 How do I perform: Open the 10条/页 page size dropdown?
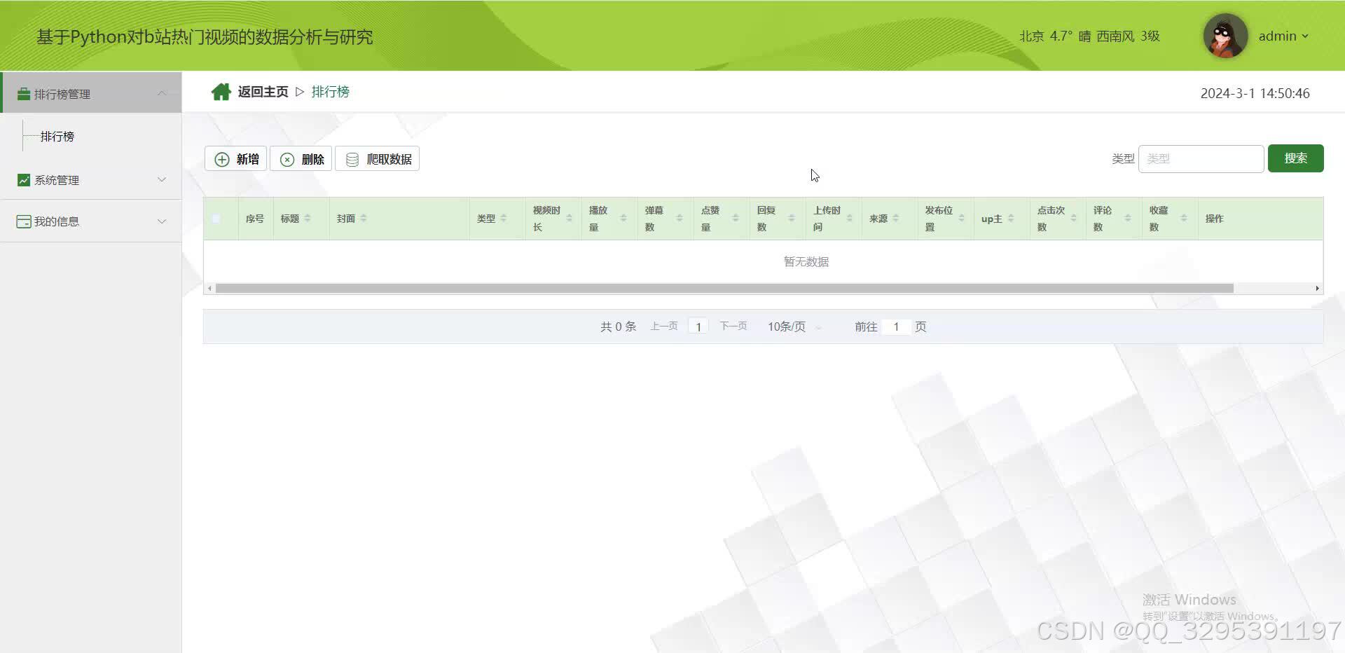coord(794,326)
